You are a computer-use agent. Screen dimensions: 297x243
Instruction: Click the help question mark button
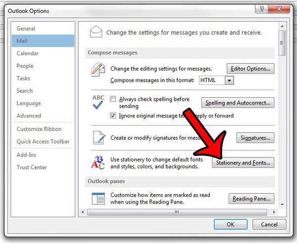[x=262, y=9]
